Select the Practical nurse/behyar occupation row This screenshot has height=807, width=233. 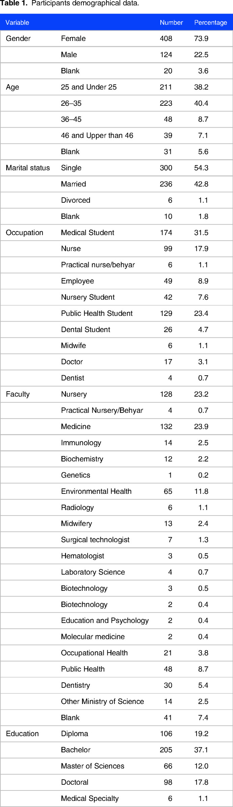(x=116, y=265)
